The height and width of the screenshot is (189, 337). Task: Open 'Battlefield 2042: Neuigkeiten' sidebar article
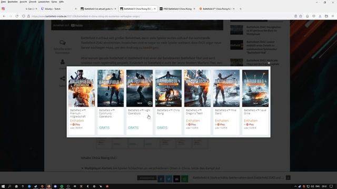point(264,30)
